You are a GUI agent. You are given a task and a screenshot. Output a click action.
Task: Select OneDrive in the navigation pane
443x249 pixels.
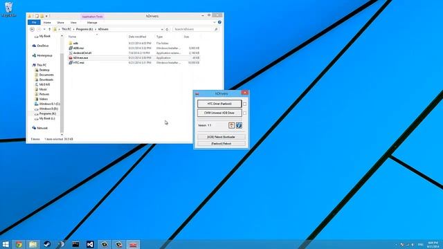pyautogui.click(x=43, y=46)
